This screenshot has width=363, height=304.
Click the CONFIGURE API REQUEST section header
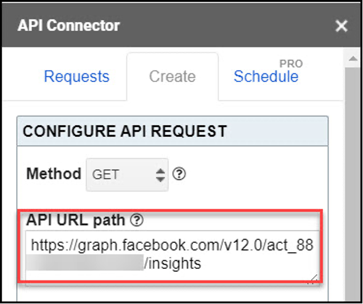click(173, 131)
